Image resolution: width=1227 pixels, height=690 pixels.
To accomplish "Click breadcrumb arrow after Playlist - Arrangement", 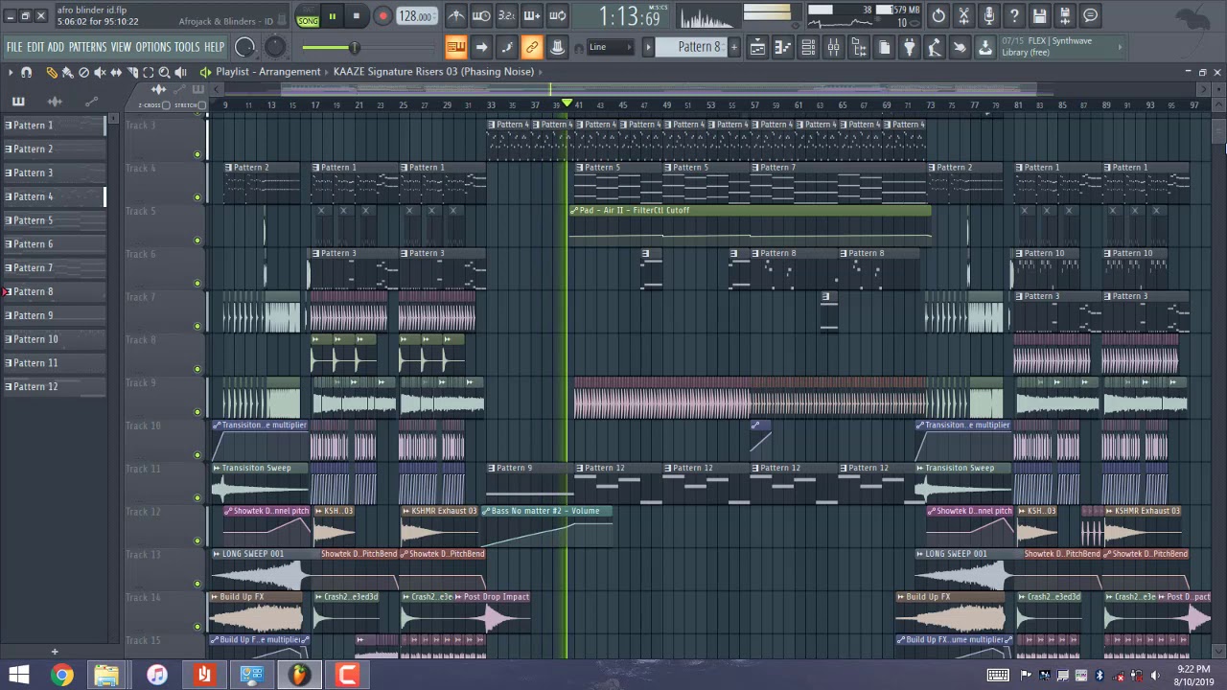I will tap(327, 72).
